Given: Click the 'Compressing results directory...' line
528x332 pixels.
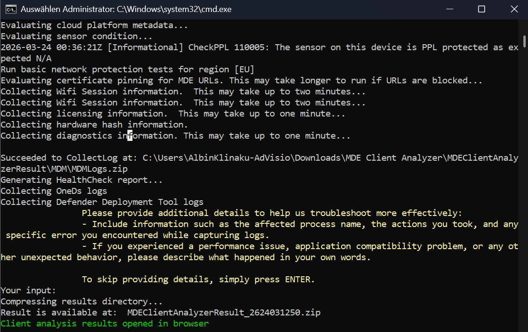Looking at the screenshot, I should (x=82, y=302).
